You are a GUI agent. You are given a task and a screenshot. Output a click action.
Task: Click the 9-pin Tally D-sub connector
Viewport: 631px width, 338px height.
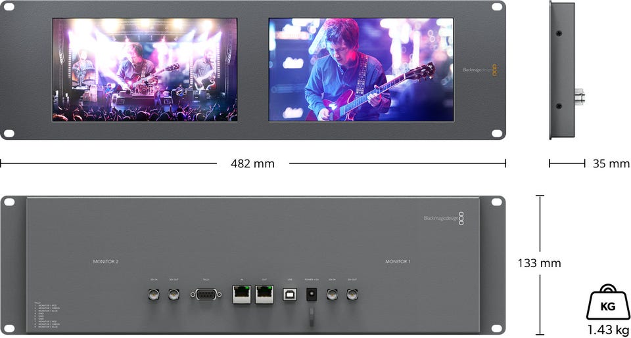click(206, 295)
